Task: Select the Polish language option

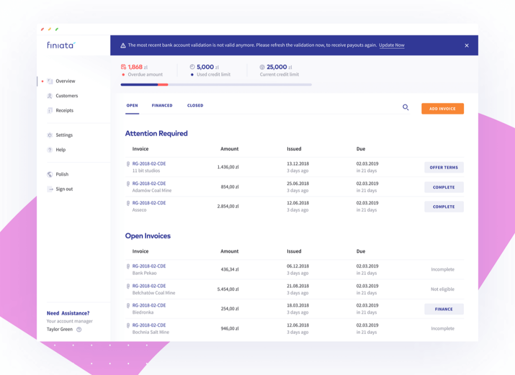Action: click(x=62, y=174)
